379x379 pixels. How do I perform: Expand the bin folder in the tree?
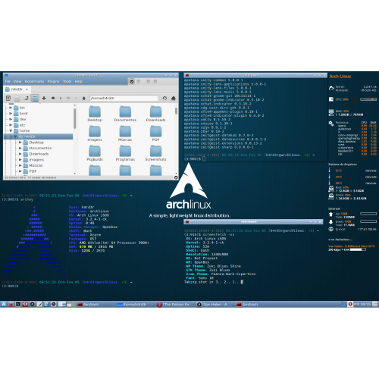point(11,108)
